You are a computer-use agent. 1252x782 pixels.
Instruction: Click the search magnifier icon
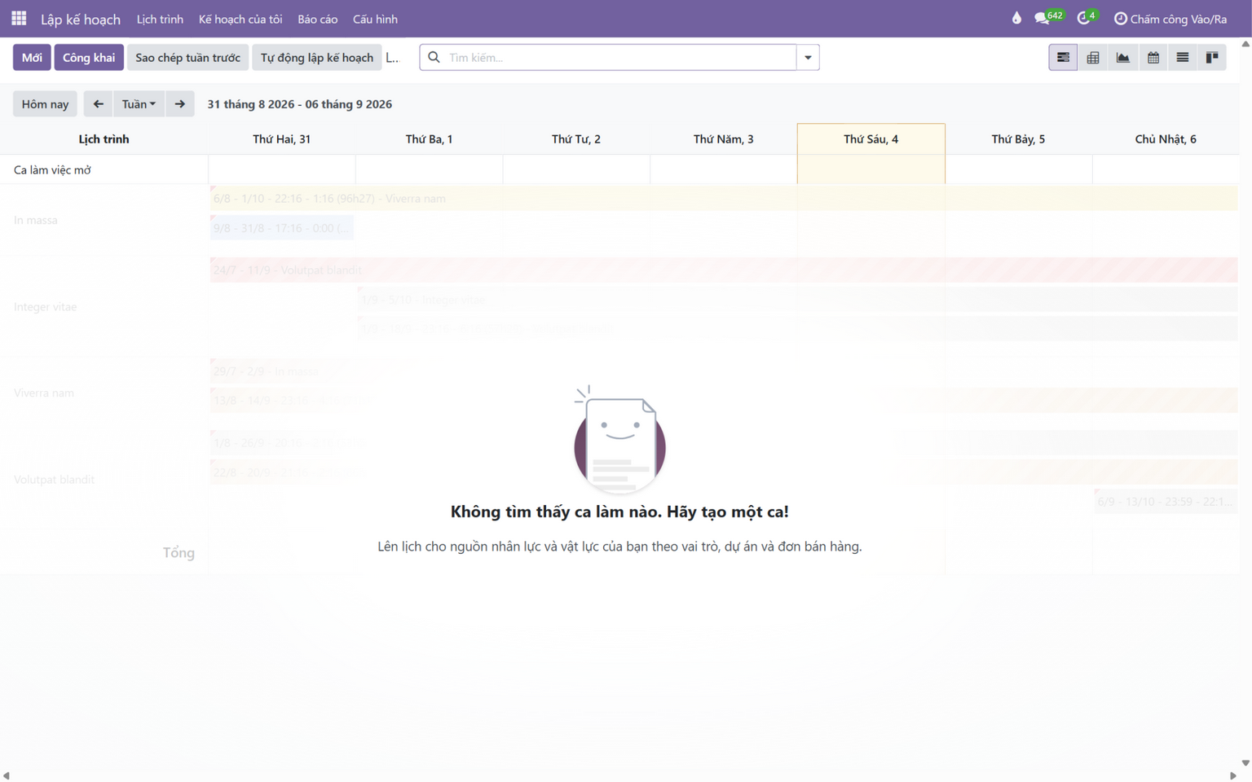[x=434, y=57]
